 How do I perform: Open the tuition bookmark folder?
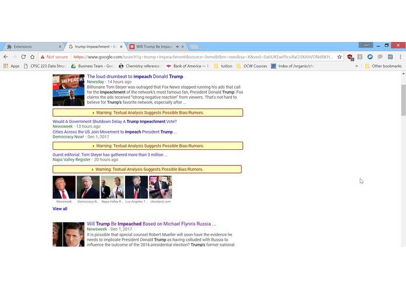pos(223,66)
